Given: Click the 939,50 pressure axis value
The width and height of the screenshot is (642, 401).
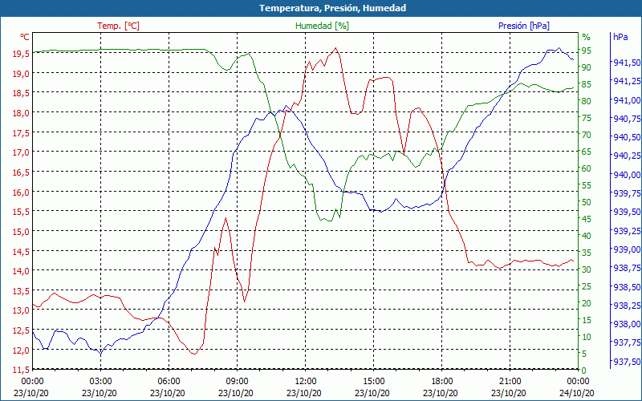Looking at the screenshot, I should [x=627, y=212].
